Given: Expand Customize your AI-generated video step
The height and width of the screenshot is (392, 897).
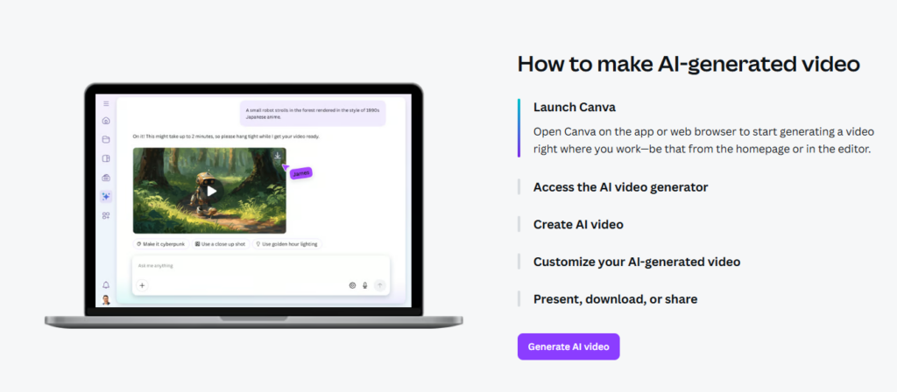Looking at the screenshot, I should tap(637, 262).
